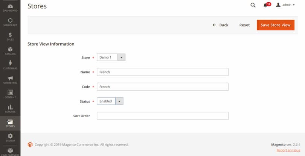Image resolution: width=305 pixels, height=156 pixels.
Task: Open the Catalog box icon menu
Action: click(10, 51)
